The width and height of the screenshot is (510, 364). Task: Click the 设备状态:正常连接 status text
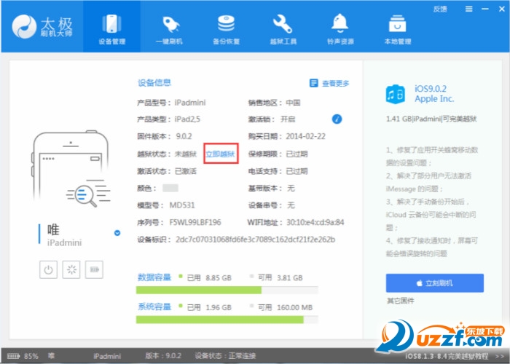(225, 356)
